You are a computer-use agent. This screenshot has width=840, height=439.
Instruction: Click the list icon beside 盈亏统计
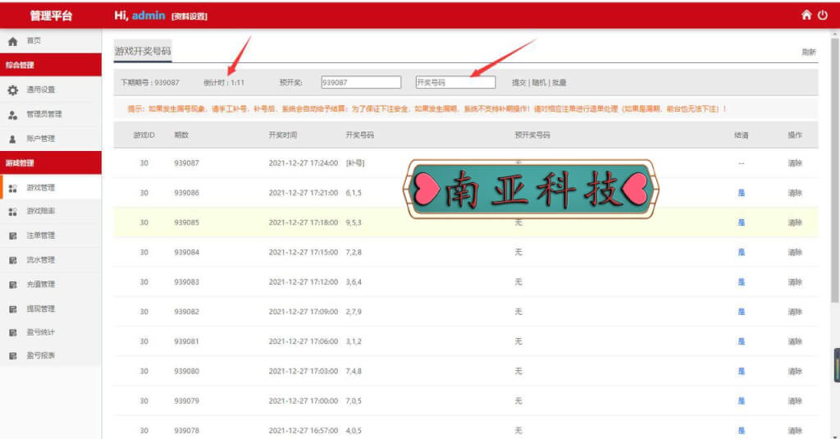[x=13, y=333]
